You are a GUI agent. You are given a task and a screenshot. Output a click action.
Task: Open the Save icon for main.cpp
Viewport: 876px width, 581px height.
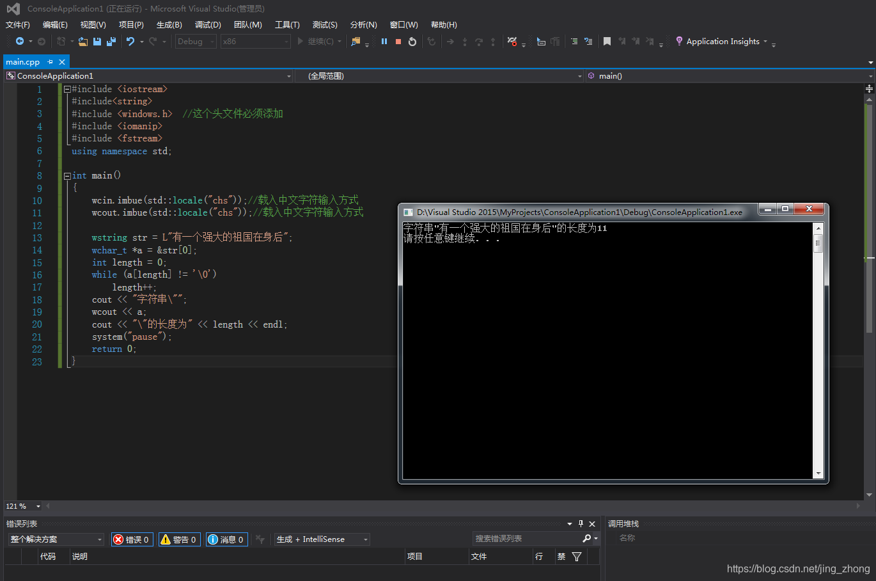tap(97, 41)
